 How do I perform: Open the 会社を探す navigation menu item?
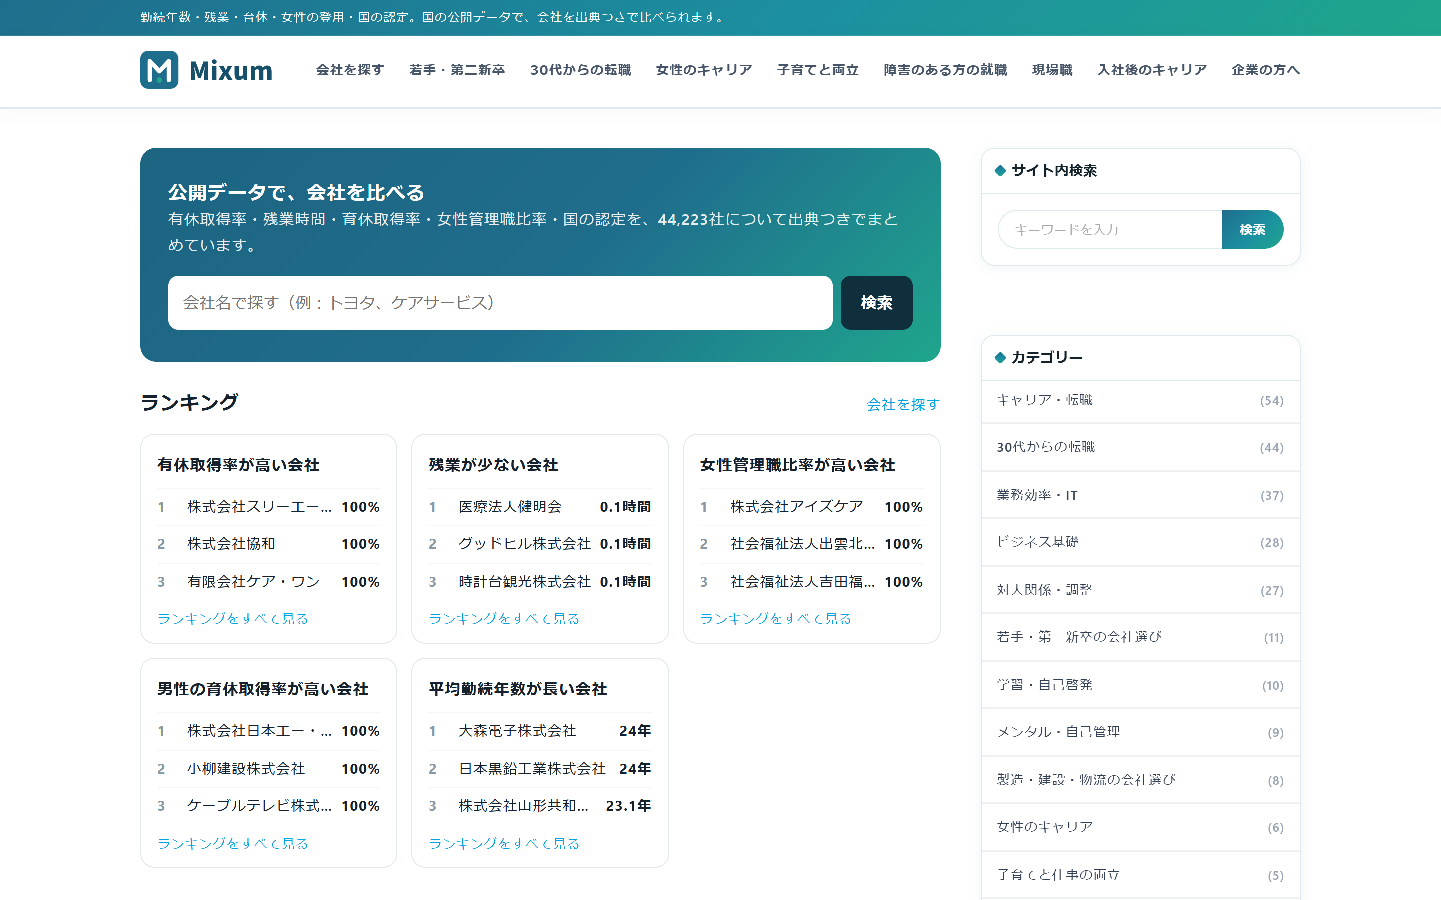pyautogui.click(x=350, y=70)
